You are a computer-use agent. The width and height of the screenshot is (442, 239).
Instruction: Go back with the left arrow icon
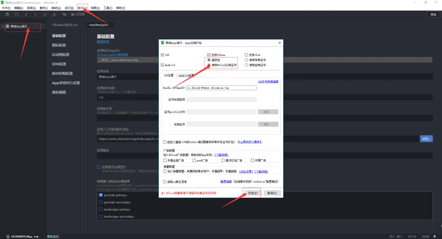tap(26, 14)
